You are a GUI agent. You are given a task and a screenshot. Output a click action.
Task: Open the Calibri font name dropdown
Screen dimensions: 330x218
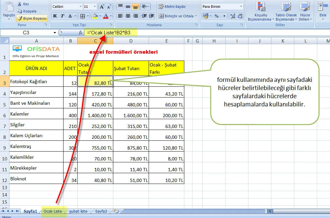[x=81, y=7]
